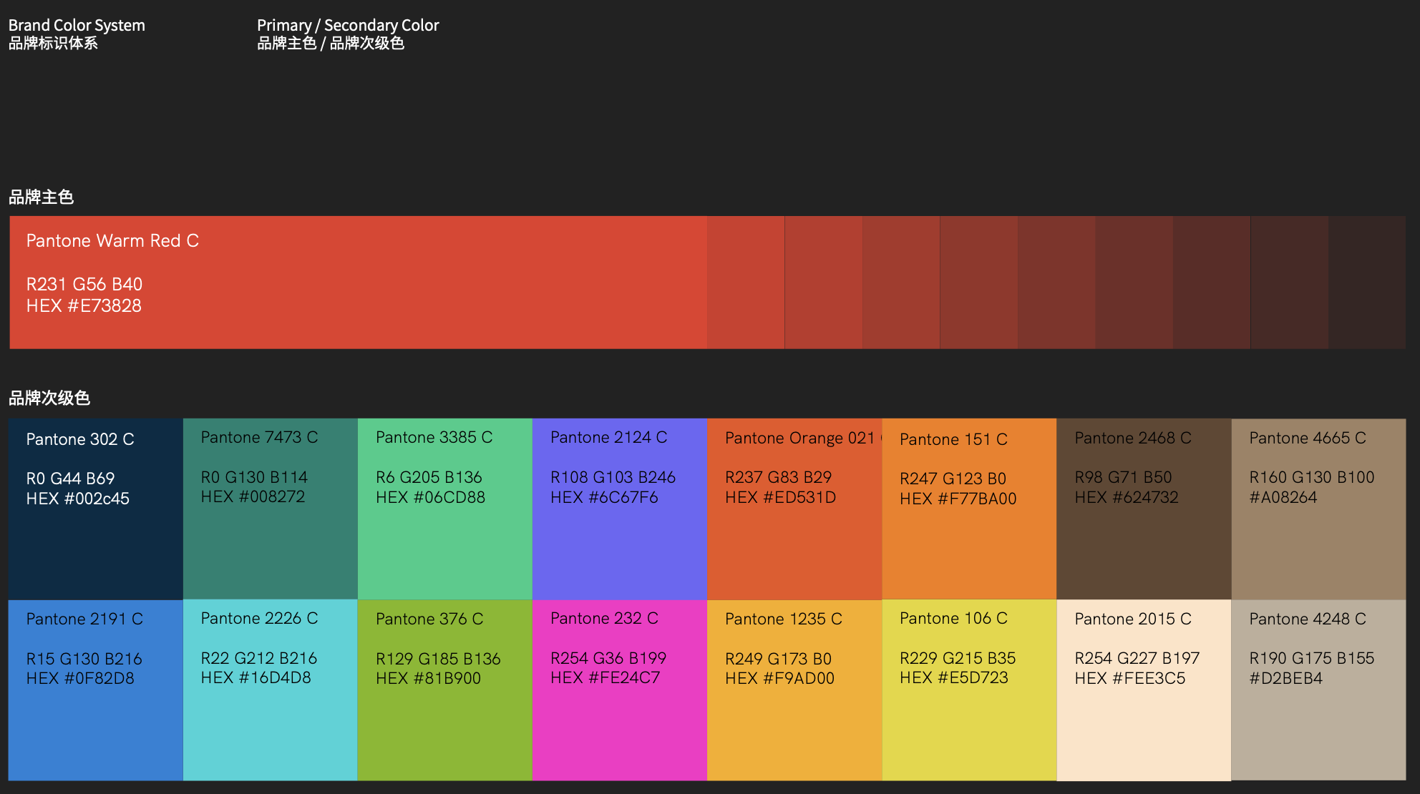Click the Primary / Secondary Color title
The height and width of the screenshot is (794, 1420).
click(x=348, y=26)
